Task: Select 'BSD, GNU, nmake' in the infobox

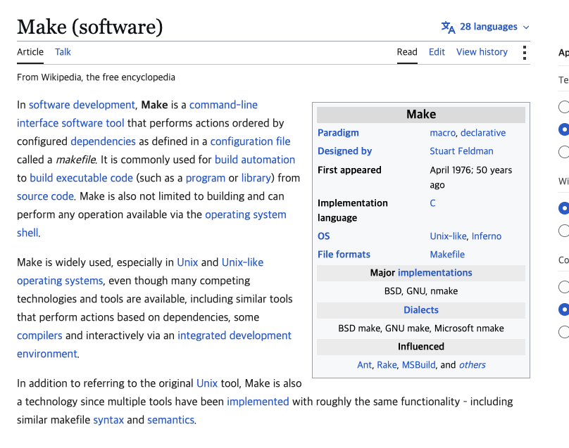Action: click(421, 291)
